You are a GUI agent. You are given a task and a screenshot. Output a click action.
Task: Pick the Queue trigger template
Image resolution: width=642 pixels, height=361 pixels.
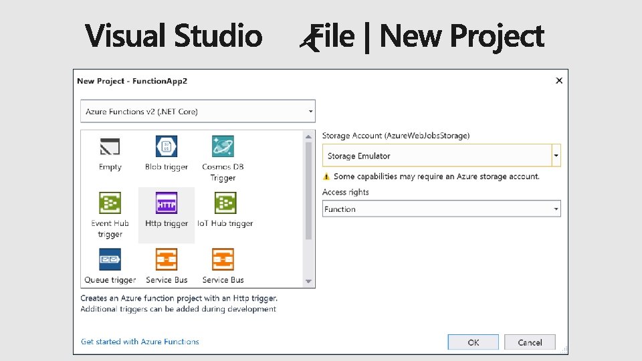110,266
